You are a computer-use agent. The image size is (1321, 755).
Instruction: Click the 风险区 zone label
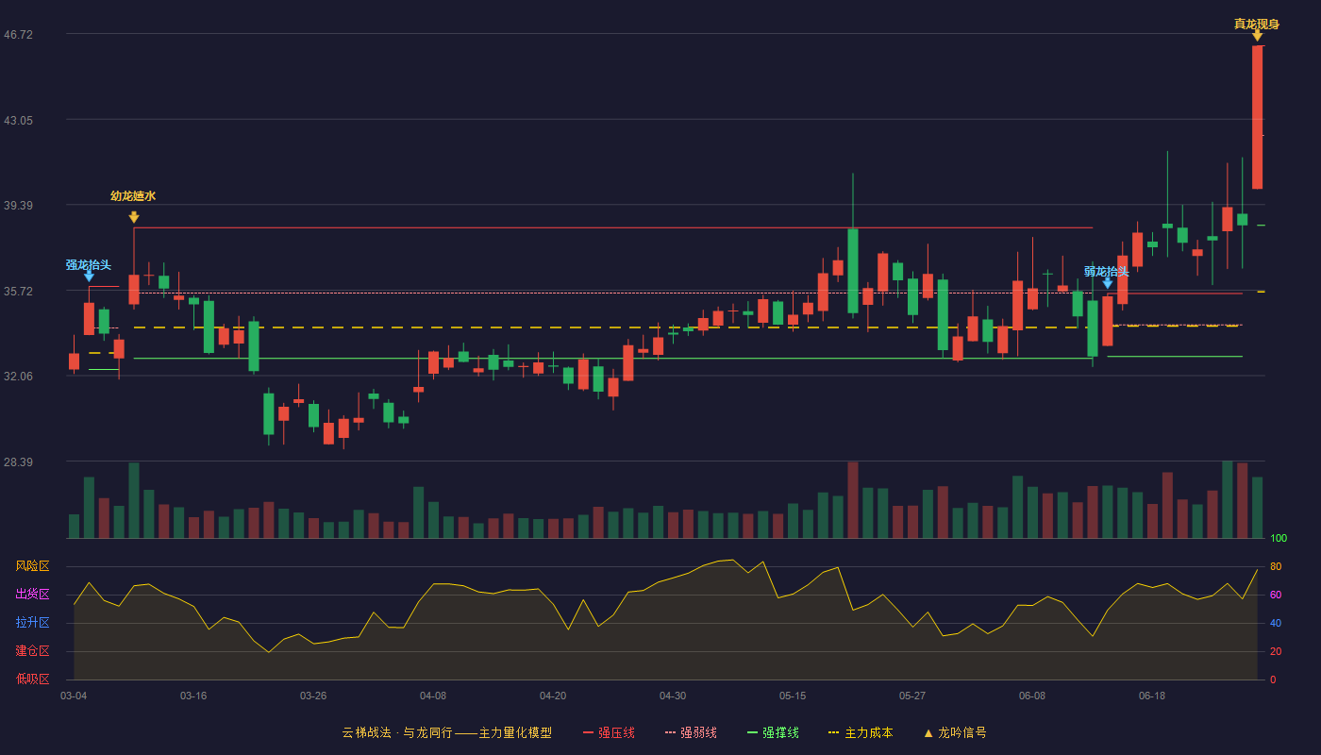33,566
